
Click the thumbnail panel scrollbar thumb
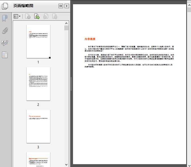66,28
